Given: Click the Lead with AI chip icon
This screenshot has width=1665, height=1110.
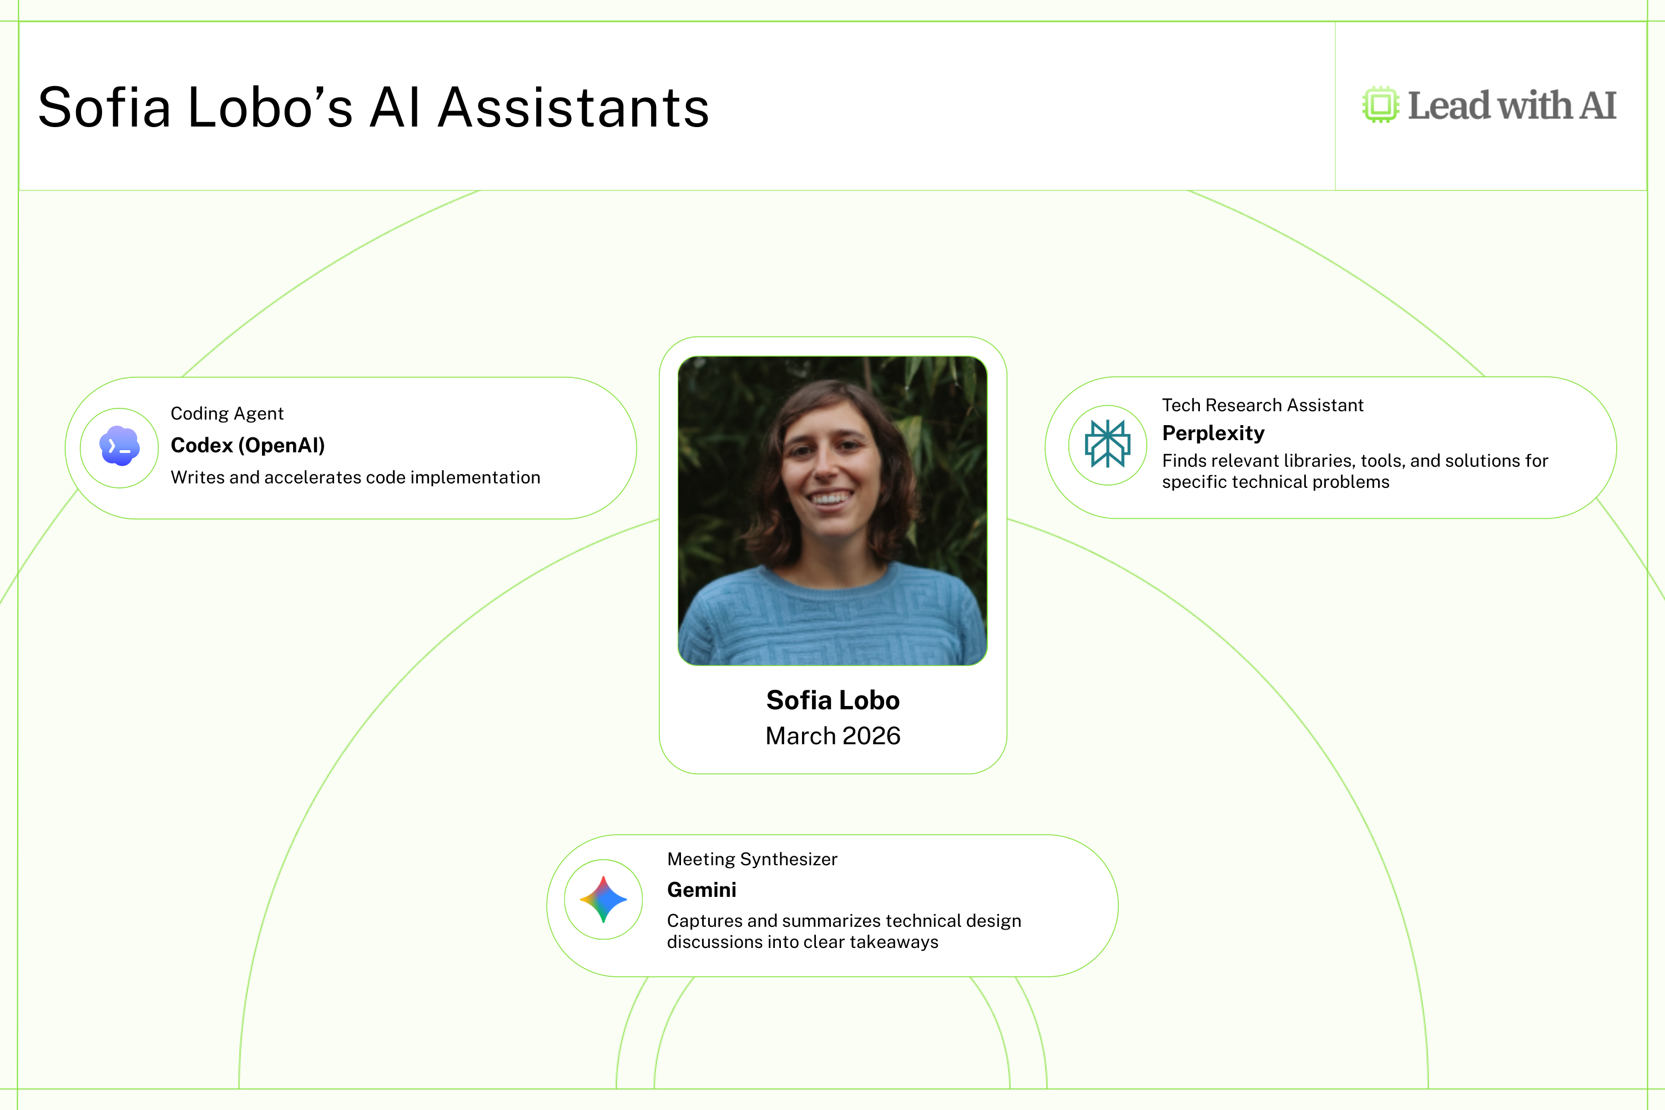Looking at the screenshot, I should [1380, 105].
